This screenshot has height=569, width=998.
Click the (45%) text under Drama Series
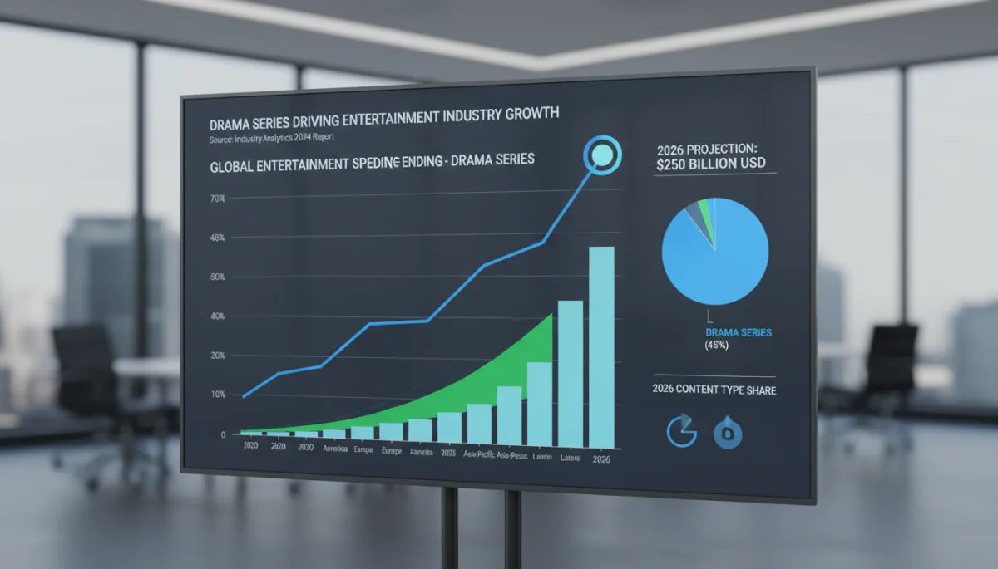[715, 346]
